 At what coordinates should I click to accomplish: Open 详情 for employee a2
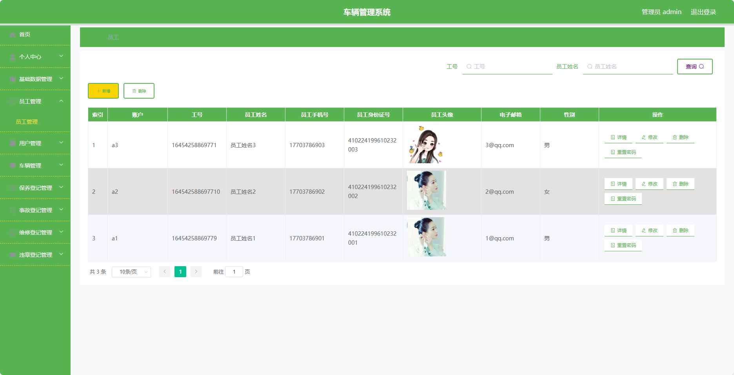[x=618, y=184]
